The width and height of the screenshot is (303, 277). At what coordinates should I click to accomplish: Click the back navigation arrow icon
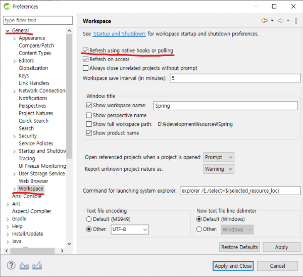pyautogui.click(x=264, y=21)
